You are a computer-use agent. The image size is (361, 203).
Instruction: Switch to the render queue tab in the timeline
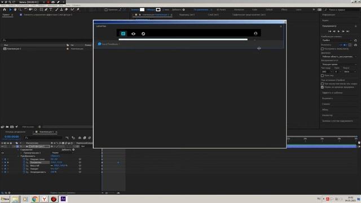tap(15, 132)
